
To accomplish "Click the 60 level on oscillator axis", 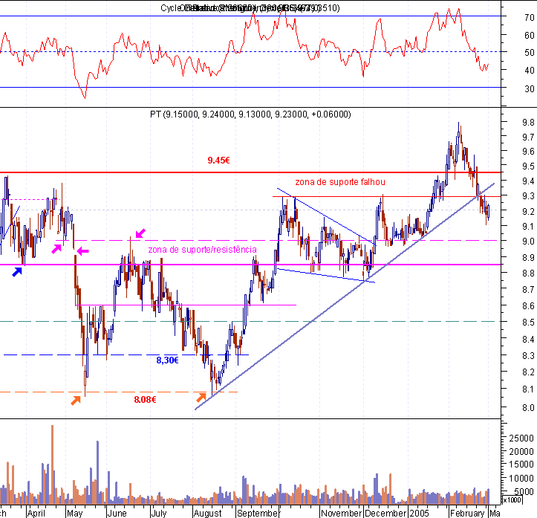I will [530, 35].
